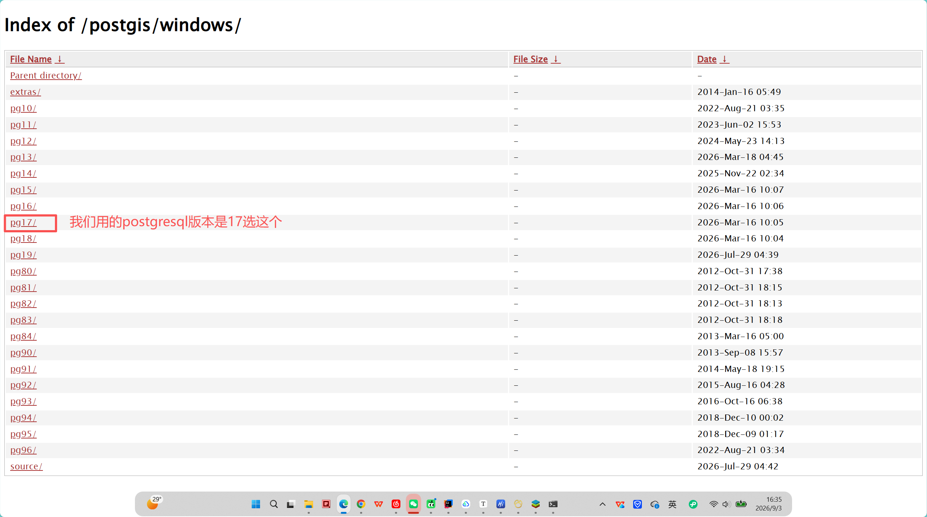Open the green bird app taskbar icon
This screenshot has height=517, width=927.
point(431,504)
